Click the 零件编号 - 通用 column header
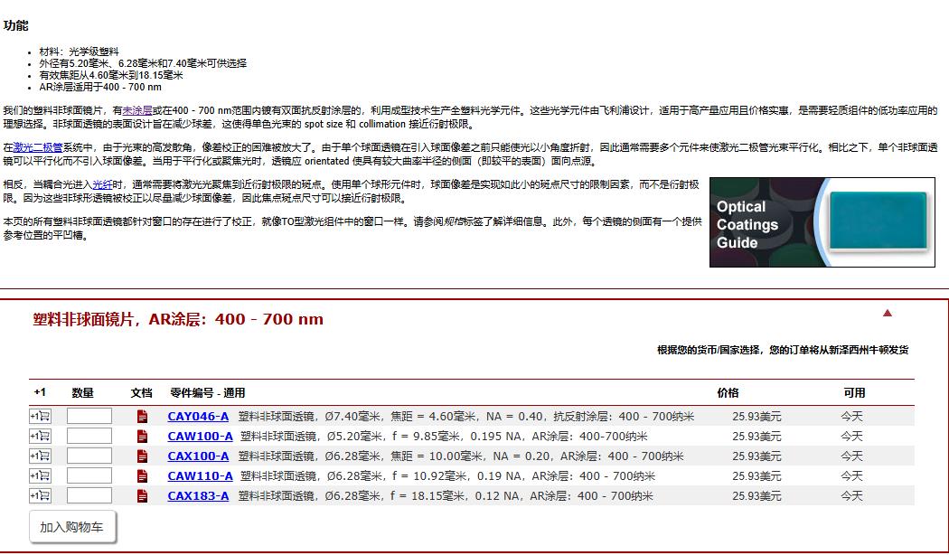 tap(208, 393)
